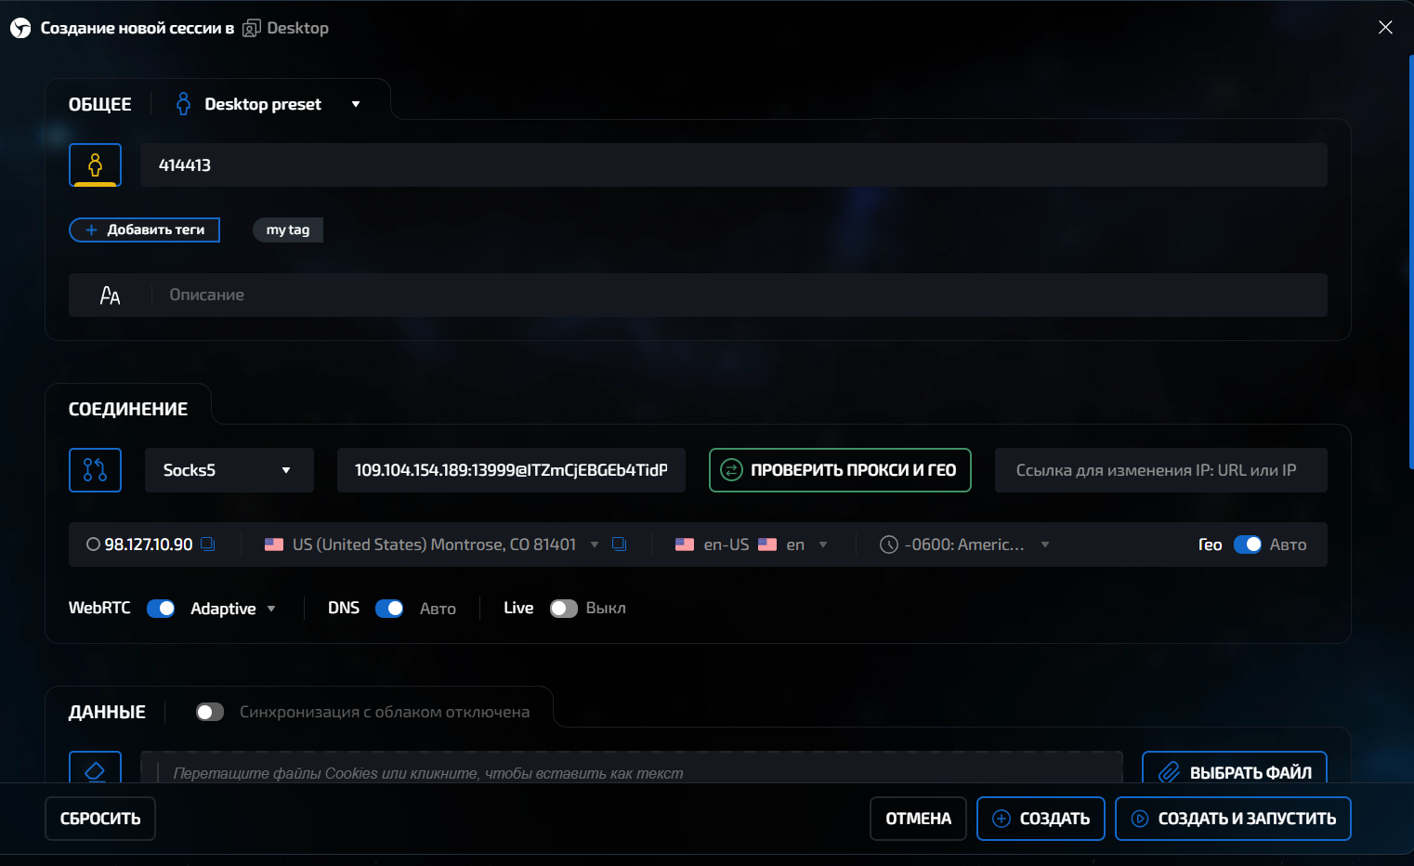Click the proxy connection routing icon
Screen dimensions: 1414x866
(95, 470)
